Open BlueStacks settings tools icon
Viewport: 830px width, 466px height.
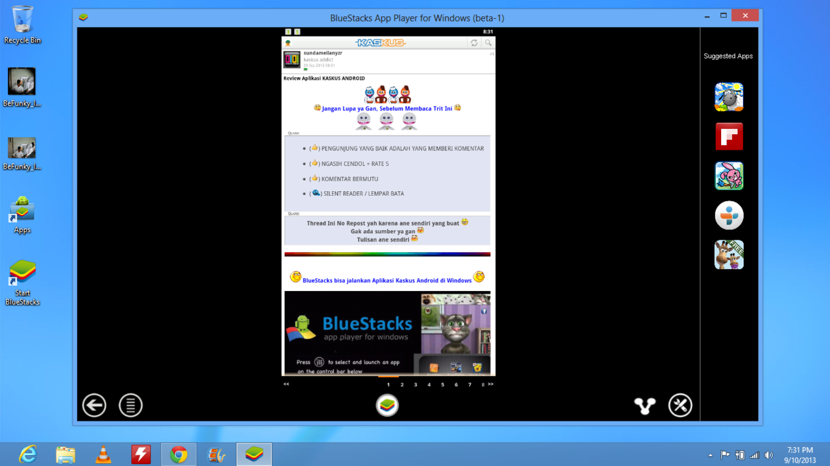pyautogui.click(x=680, y=406)
